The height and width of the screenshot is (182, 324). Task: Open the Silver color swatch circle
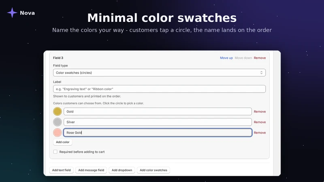(58, 122)
